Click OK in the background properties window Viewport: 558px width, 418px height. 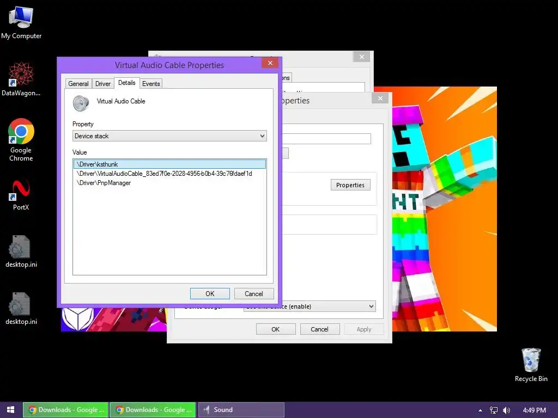click(x=276, y=329)
